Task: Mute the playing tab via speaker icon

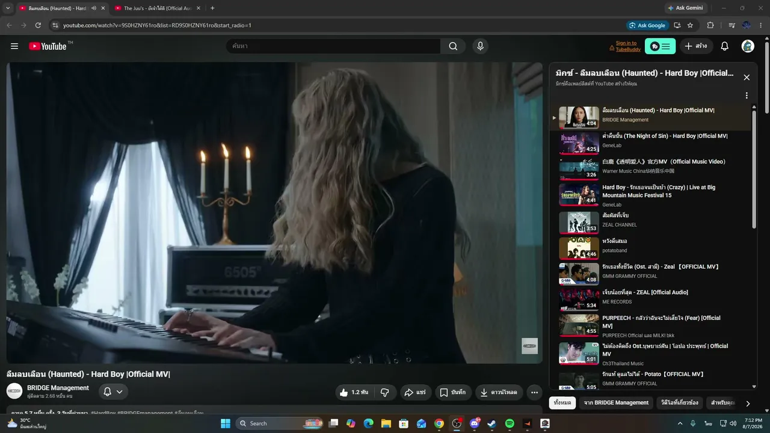Action: [x=93, y=8]
